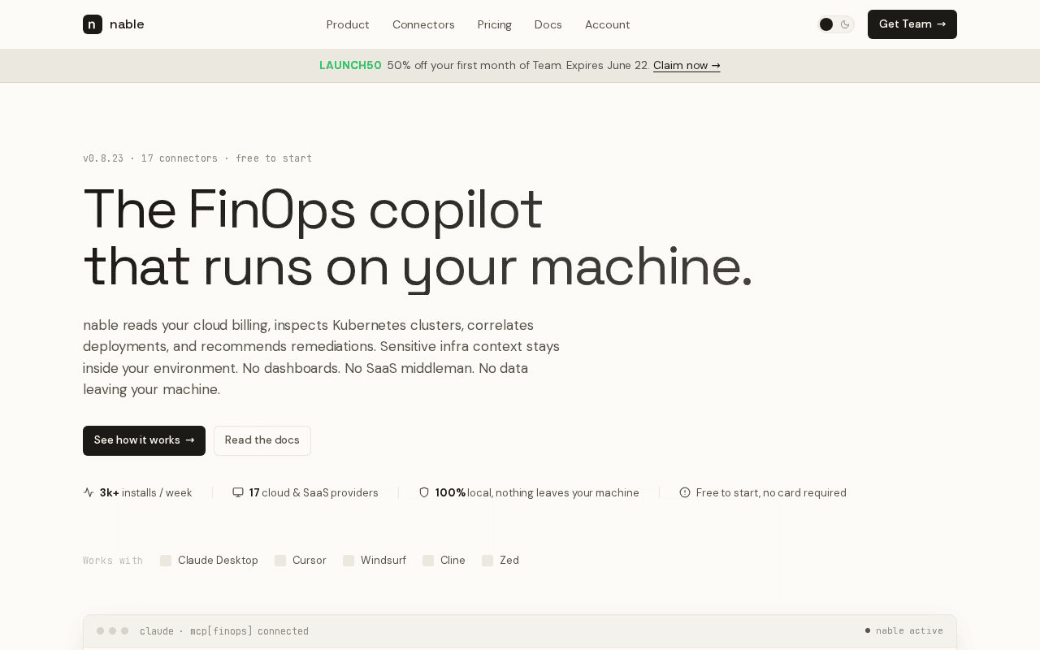Click the Cline icon
The width and height of the screenshot is (1040, 650).
428,561
